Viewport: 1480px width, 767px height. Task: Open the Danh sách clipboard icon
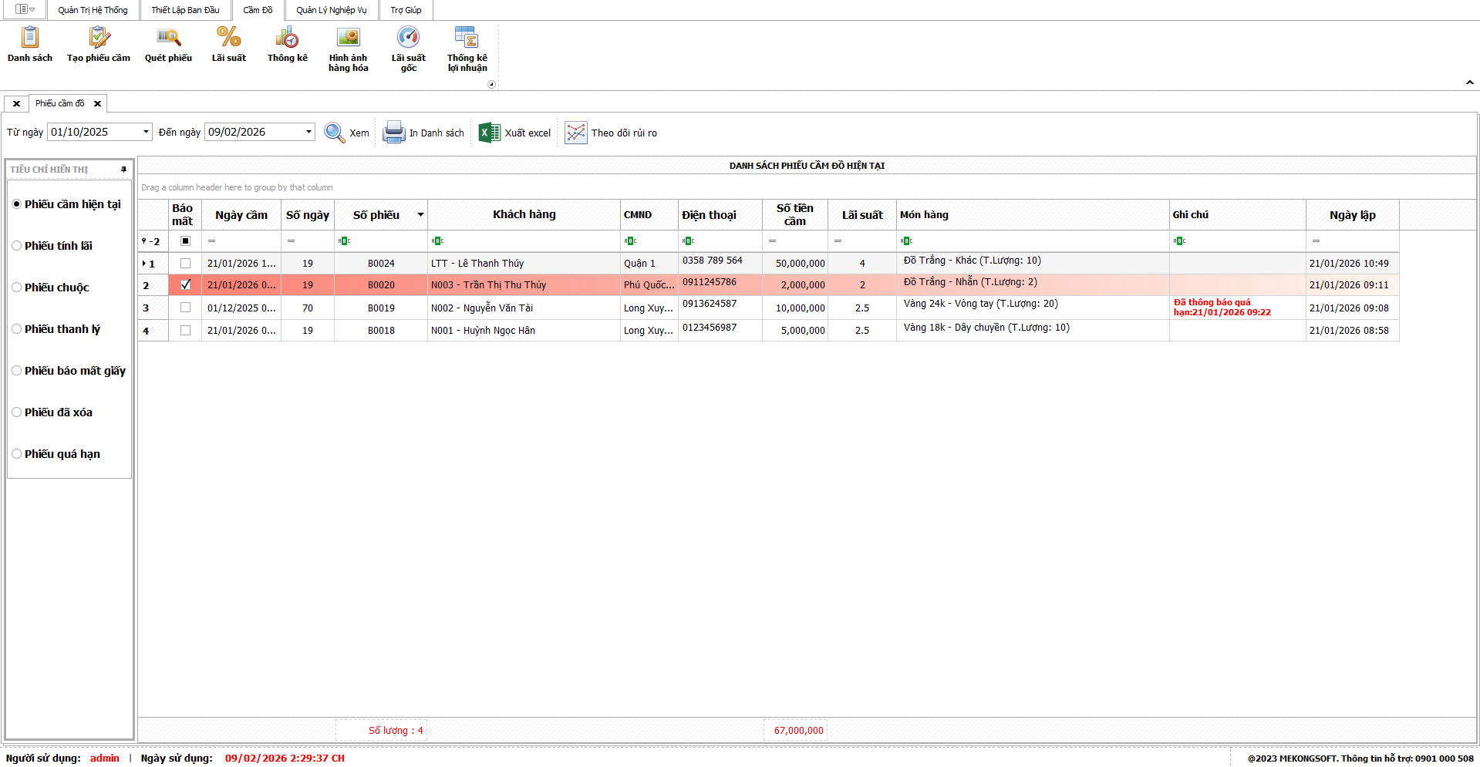coord(30,37)
